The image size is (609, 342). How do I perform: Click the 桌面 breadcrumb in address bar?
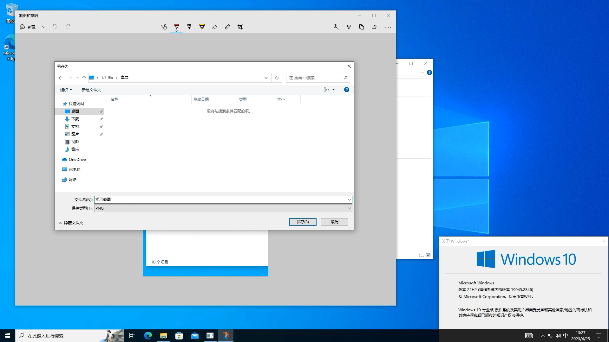[125, 78]
